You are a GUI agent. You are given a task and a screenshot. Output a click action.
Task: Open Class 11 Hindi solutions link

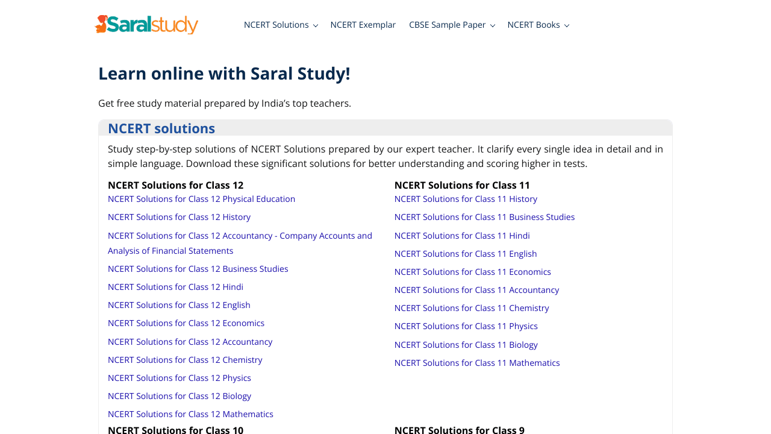pos(462,236)
